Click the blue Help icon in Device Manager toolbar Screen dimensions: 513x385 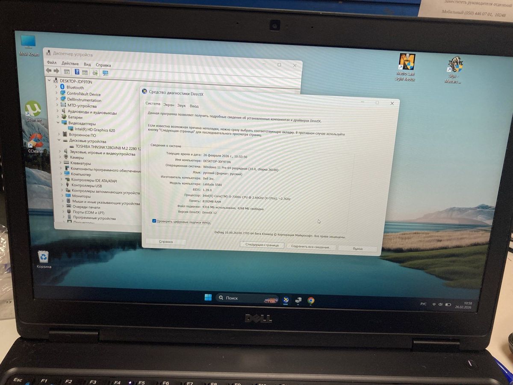point(77,72)
